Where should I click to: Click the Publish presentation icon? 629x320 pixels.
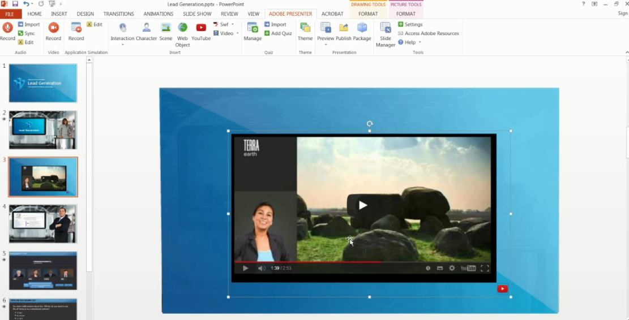pyautogui.click(x=344, y=28)
